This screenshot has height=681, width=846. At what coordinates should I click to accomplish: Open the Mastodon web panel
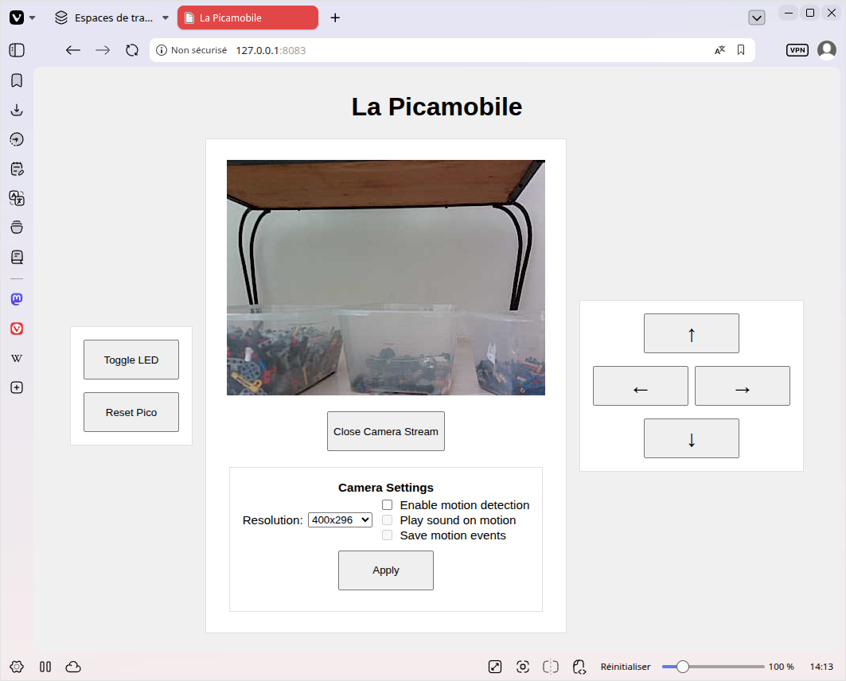coord(17,299)
